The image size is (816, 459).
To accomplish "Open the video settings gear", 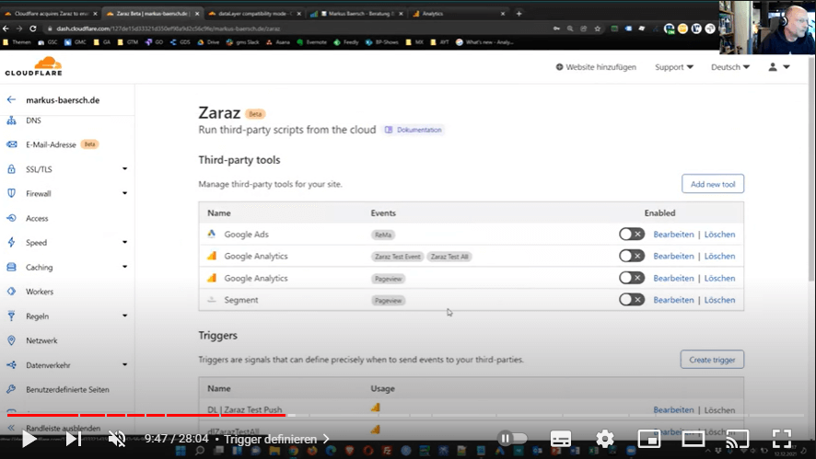I will 605,440.
